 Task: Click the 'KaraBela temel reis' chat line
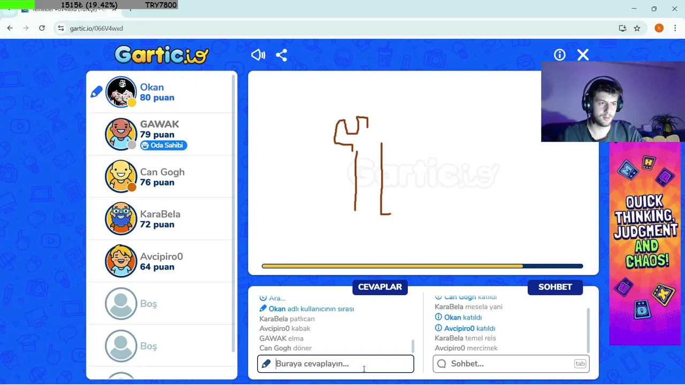pos(465,338)
